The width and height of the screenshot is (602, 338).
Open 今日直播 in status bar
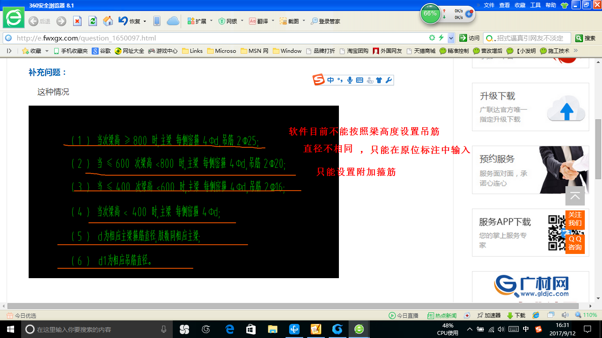tap(404, 316)
